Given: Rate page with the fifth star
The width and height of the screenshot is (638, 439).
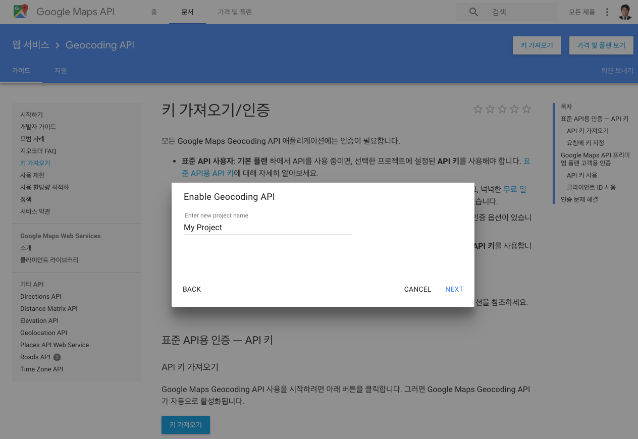Looking at the screenshot, I should [526, 109].
